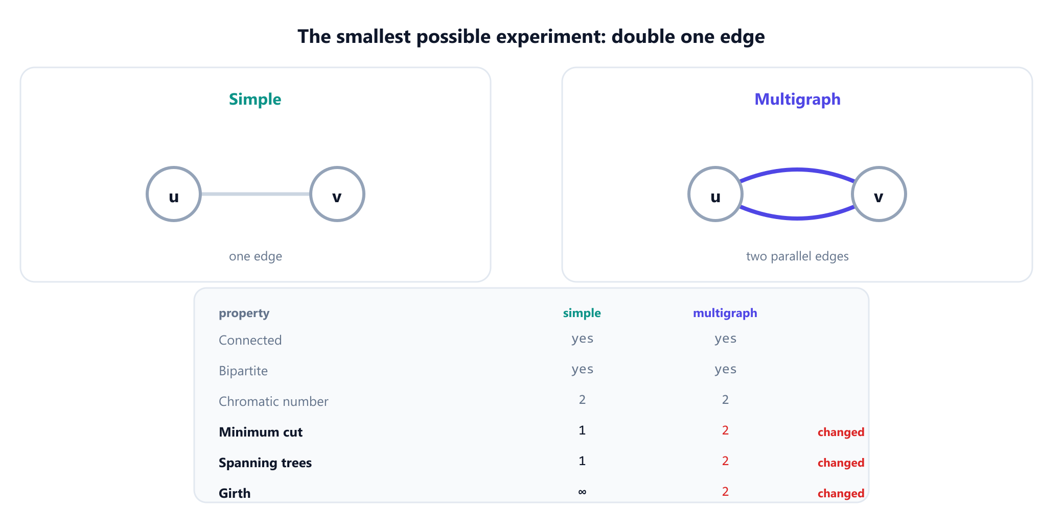Viewport: 1063px width, 531px height.
Task: Select the upper parallel purple edge
Action: 797,170
